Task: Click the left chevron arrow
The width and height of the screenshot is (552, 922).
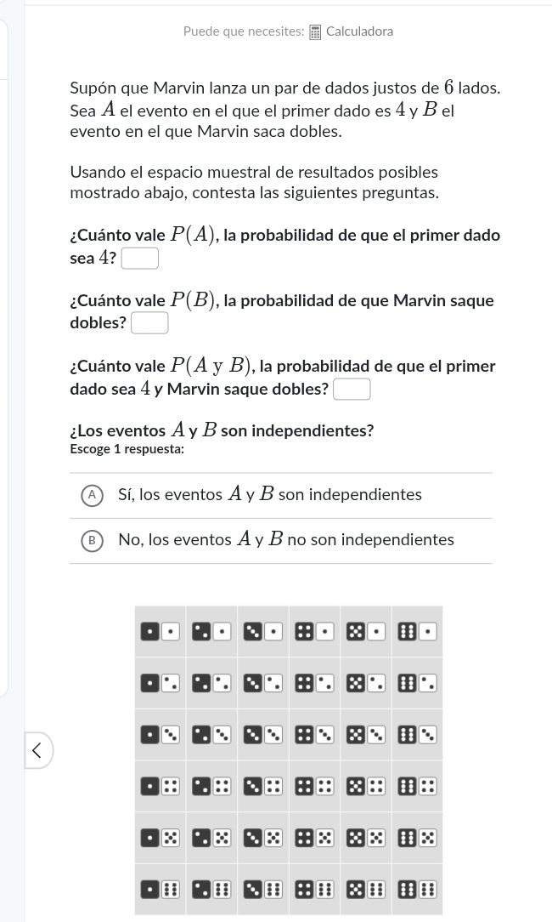Action: (37, 750)
